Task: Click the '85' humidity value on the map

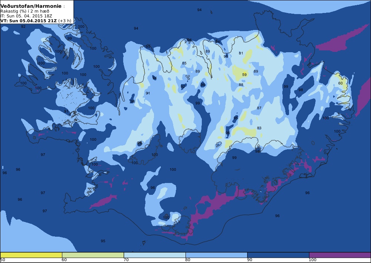Action: 184,63
